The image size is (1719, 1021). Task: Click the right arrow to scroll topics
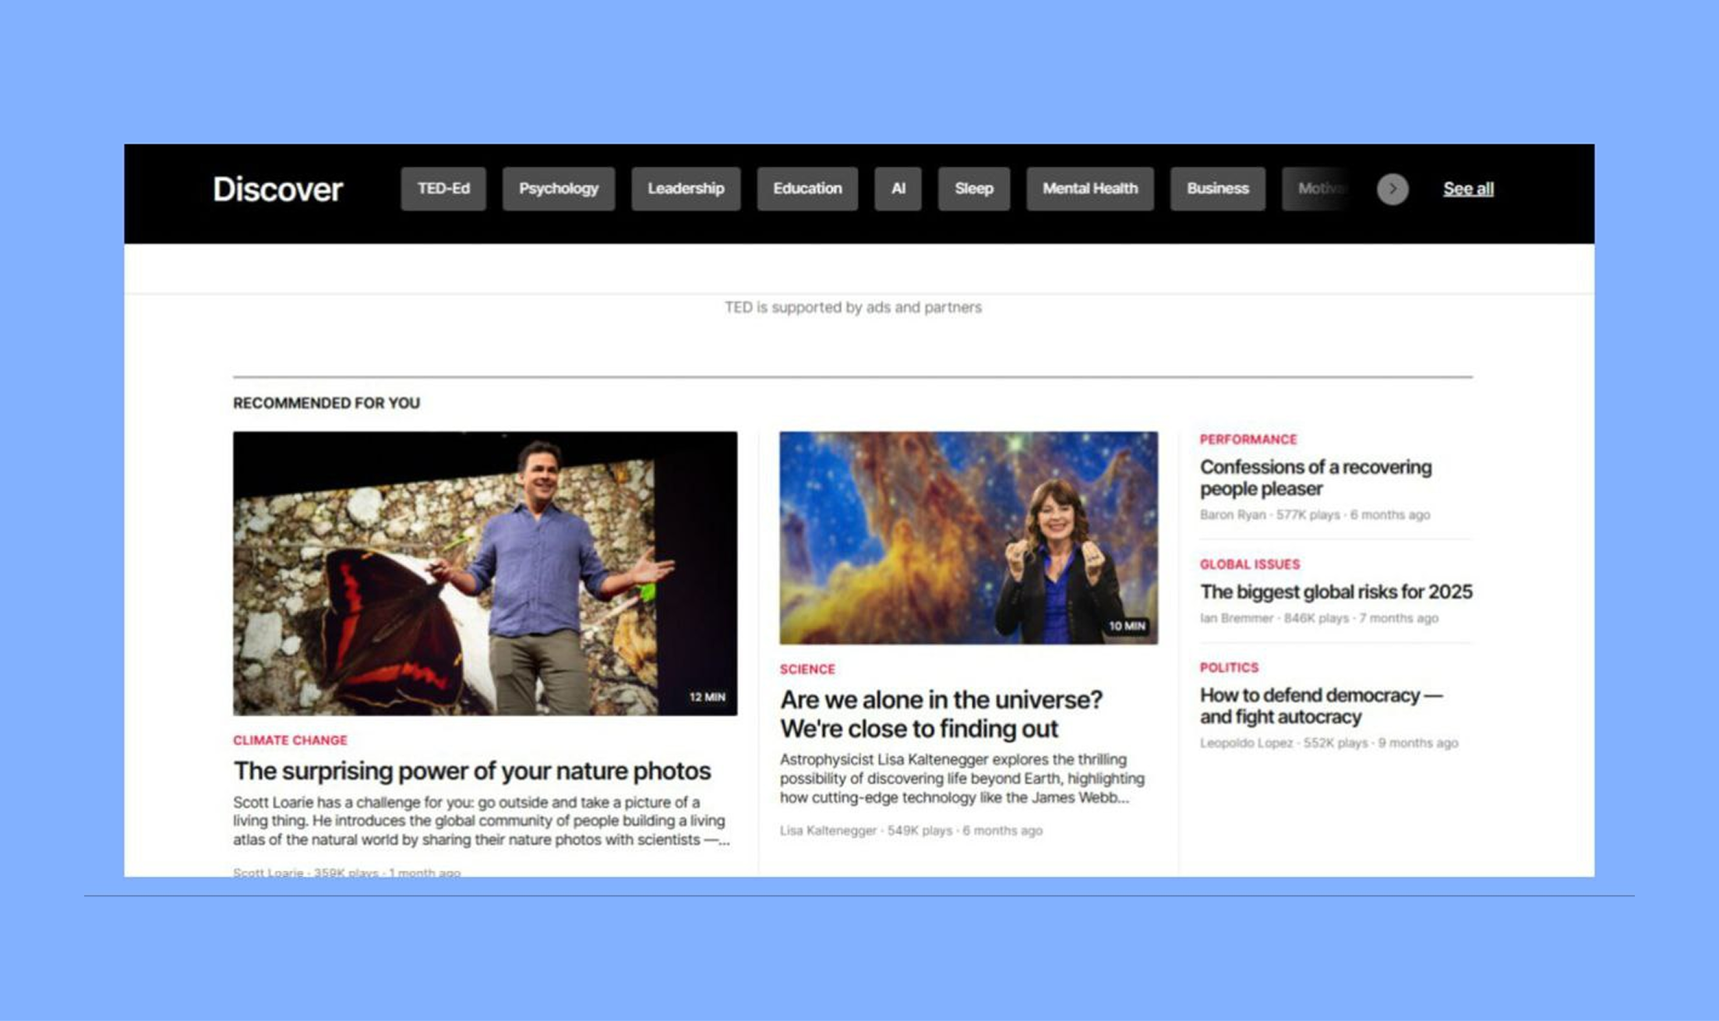[1392, 189]
